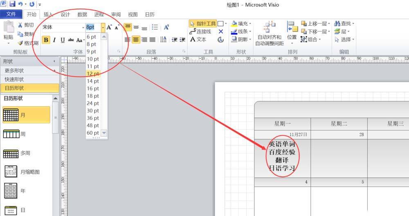The width and height of the screenshot is (409, 216).
Task: Click the Auto Align and Space icon
Action: [269, 28]
